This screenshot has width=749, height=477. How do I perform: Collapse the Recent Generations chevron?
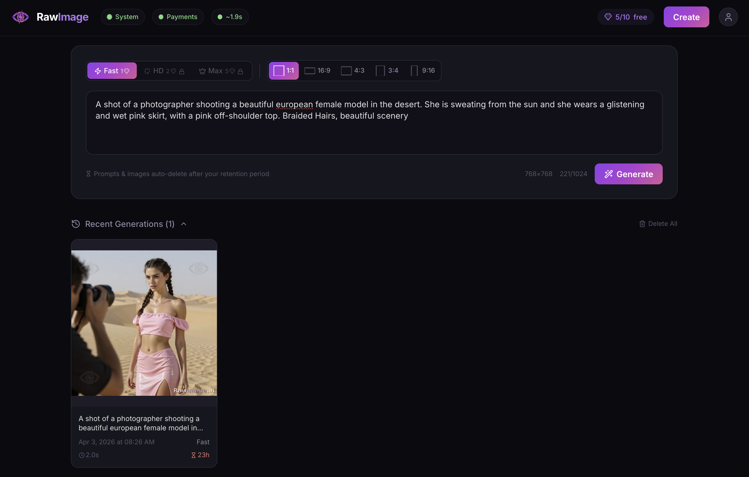[x=184, y=224]
